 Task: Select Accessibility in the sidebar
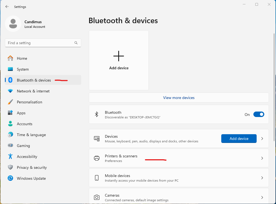click(43, 157)
